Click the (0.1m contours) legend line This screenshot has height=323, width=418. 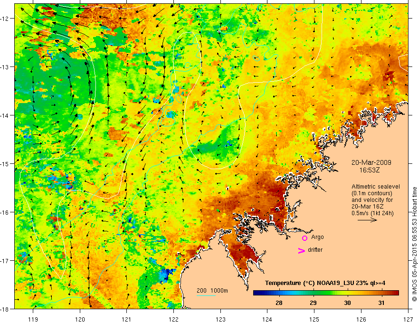tap(372, 193)
